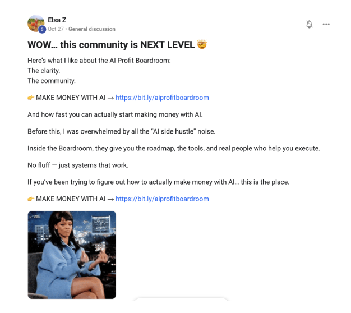This screenshot has height=313, width=351.
Task: Click the 'Before this, I was overwhelmed' sentence
Action: click(x=121, y=131)
